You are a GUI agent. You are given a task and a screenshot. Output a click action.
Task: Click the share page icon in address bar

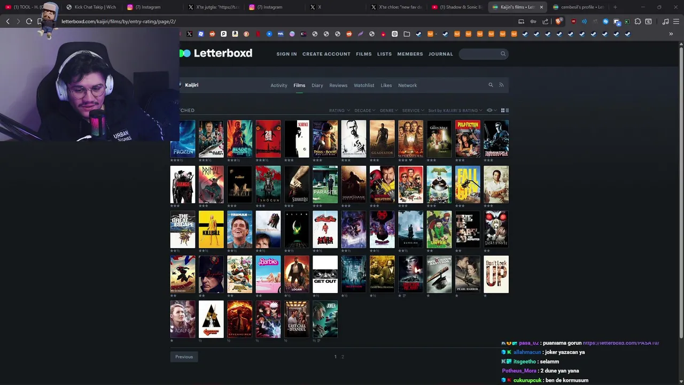545,21
